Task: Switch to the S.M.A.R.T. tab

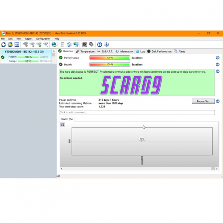Action: point(105,51)
